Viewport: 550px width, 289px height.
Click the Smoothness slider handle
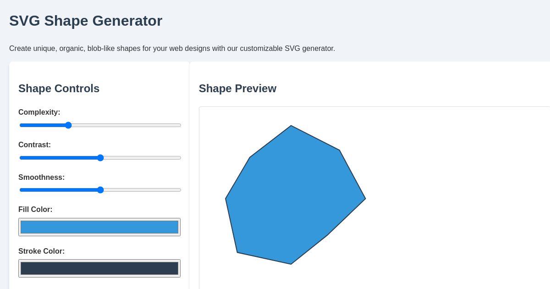click(x=100, y=190)
